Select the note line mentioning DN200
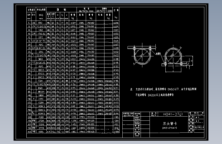Viewport: 222px width, 144px height. 154,95
